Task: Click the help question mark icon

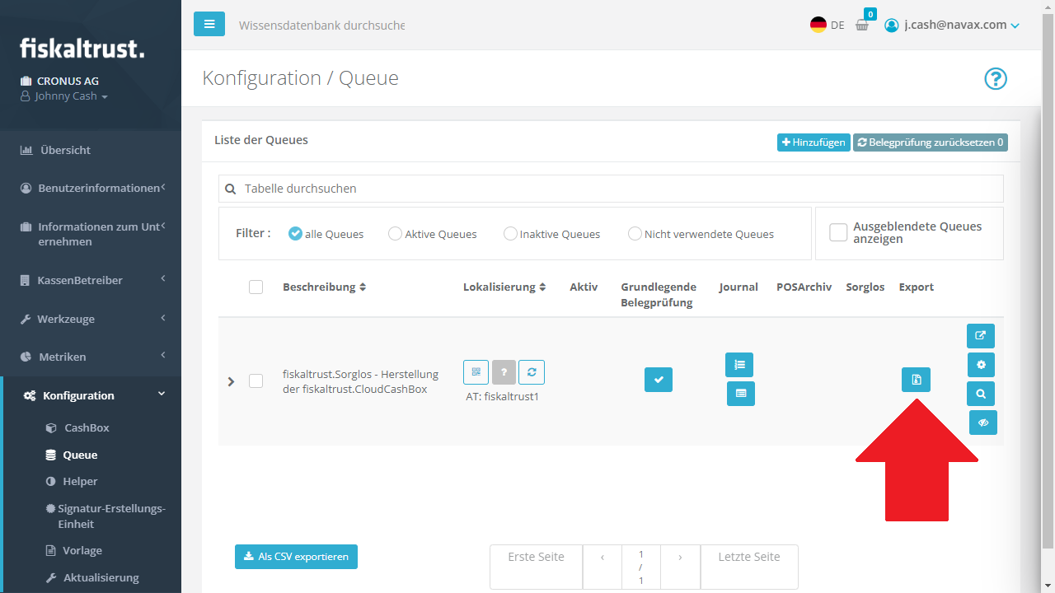Action: point(996,79)
